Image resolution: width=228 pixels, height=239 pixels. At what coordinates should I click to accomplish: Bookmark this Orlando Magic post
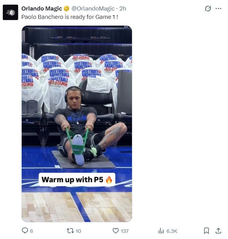tap(206, 231)
